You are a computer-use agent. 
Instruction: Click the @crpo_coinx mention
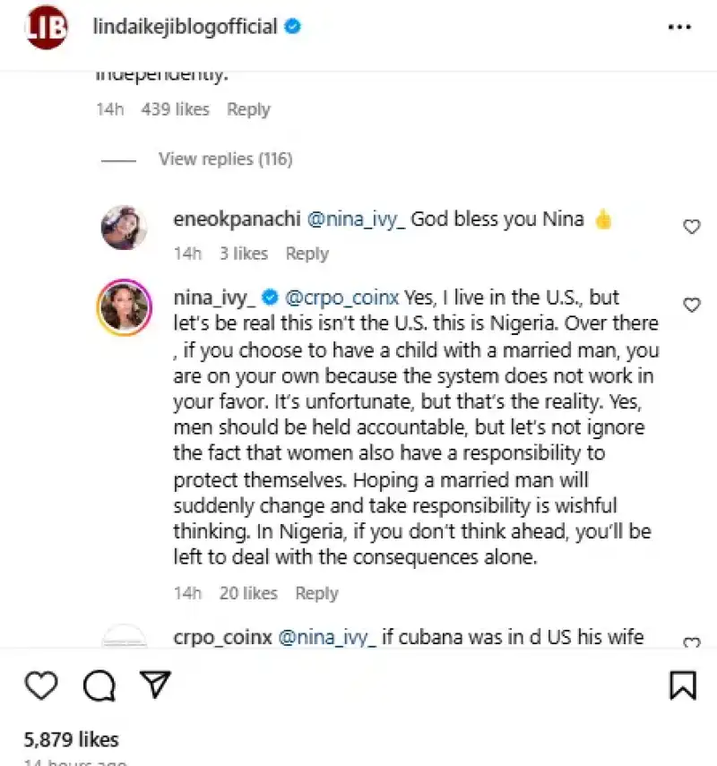pos(342,297)
